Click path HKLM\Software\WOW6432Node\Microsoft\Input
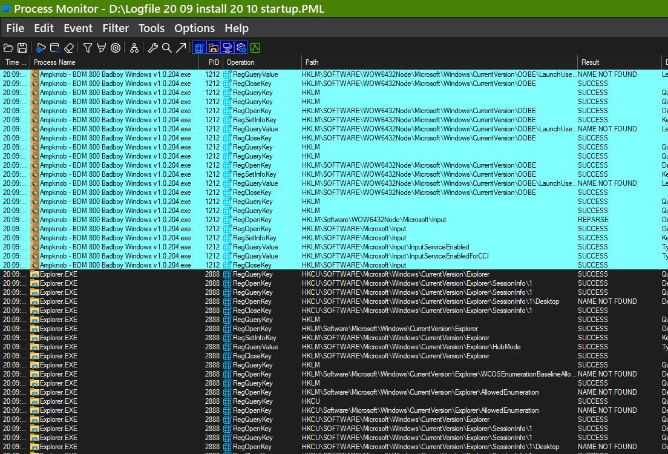 (x=373, y=220)
